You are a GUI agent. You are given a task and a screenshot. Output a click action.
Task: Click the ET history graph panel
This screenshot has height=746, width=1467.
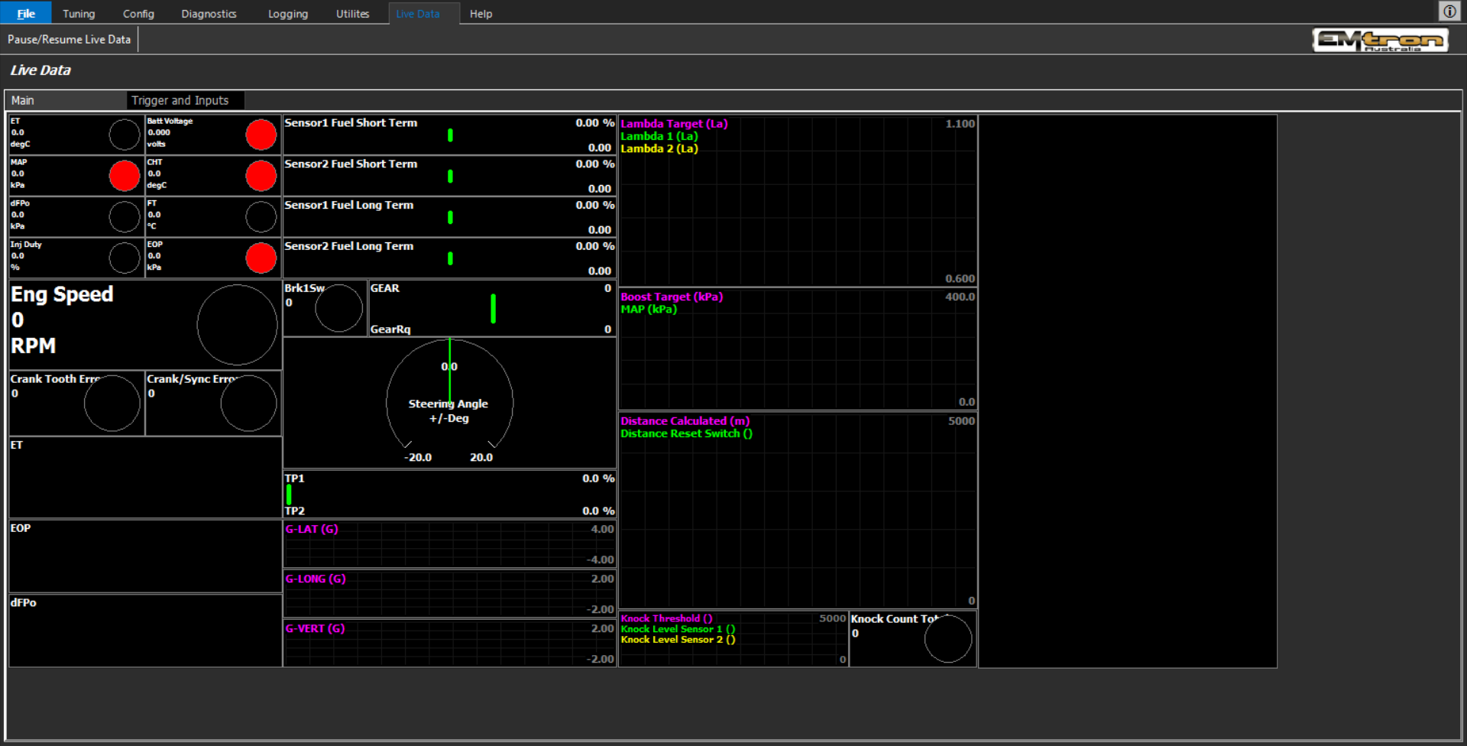point(145,478)
